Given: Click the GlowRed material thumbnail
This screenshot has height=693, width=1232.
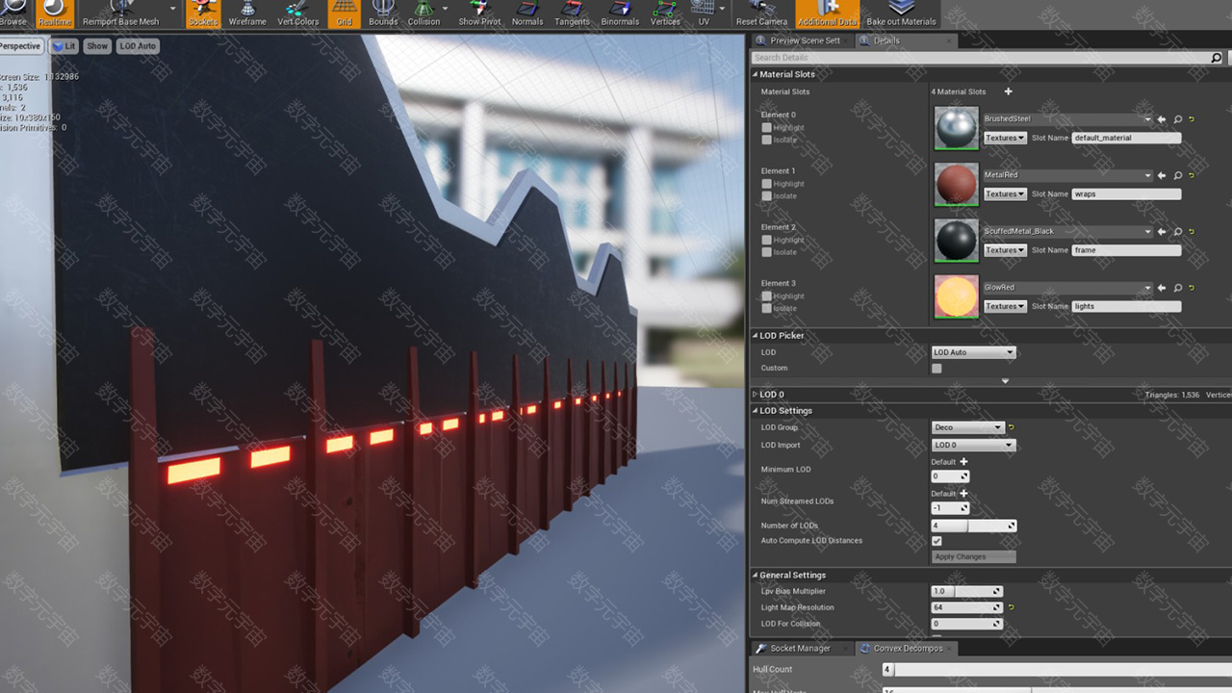Looking at the screenshot, I should [x=956, y=296].
